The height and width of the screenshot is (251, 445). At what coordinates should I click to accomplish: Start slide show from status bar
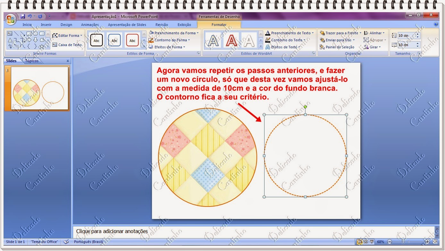coord(372,242)
